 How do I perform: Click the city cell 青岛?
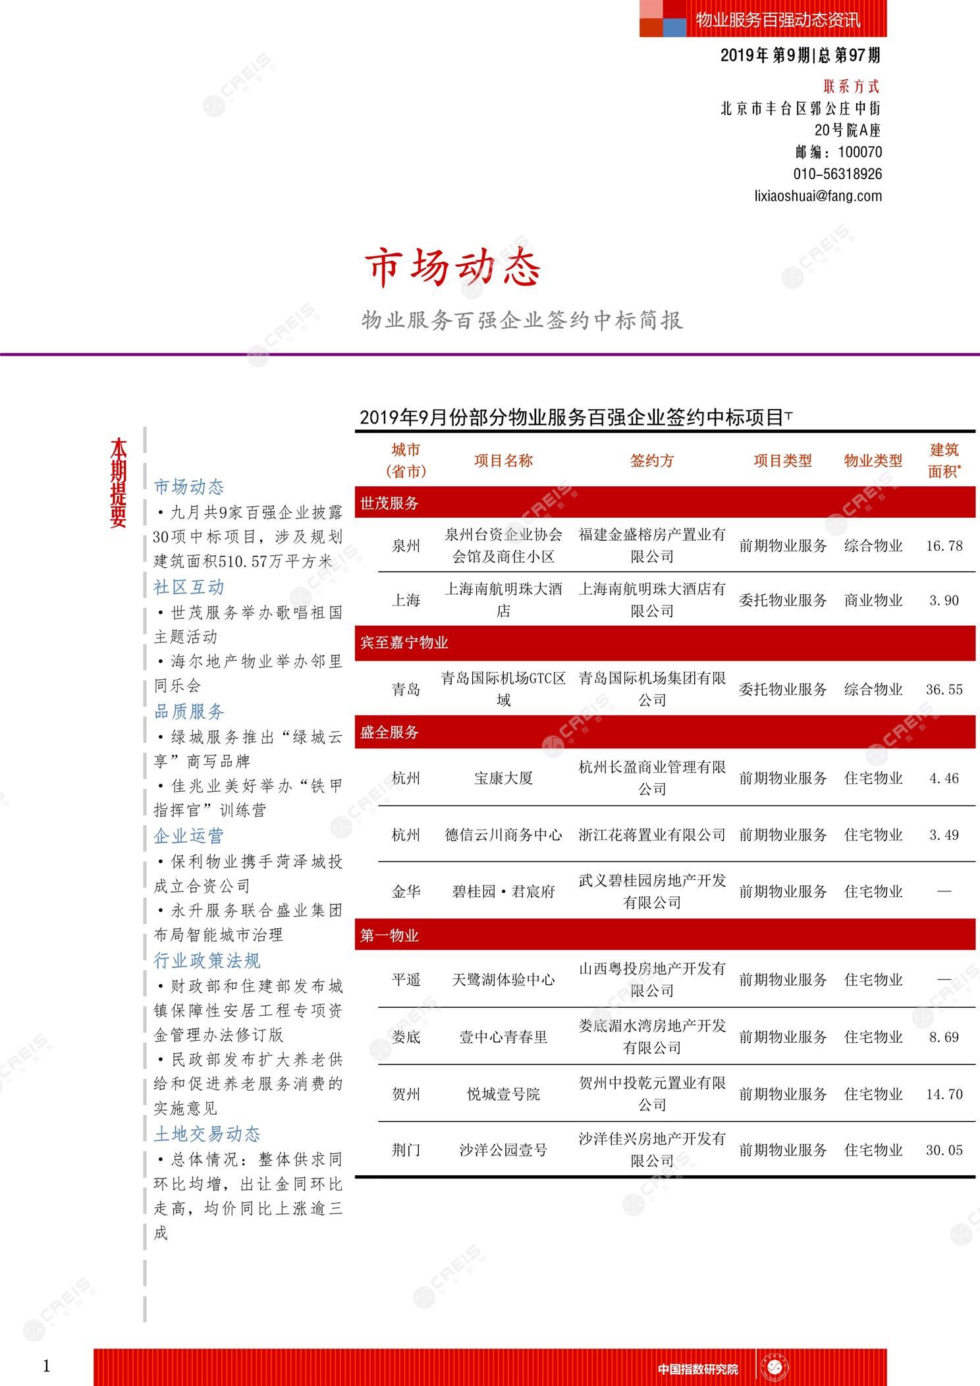pos(406,690)
